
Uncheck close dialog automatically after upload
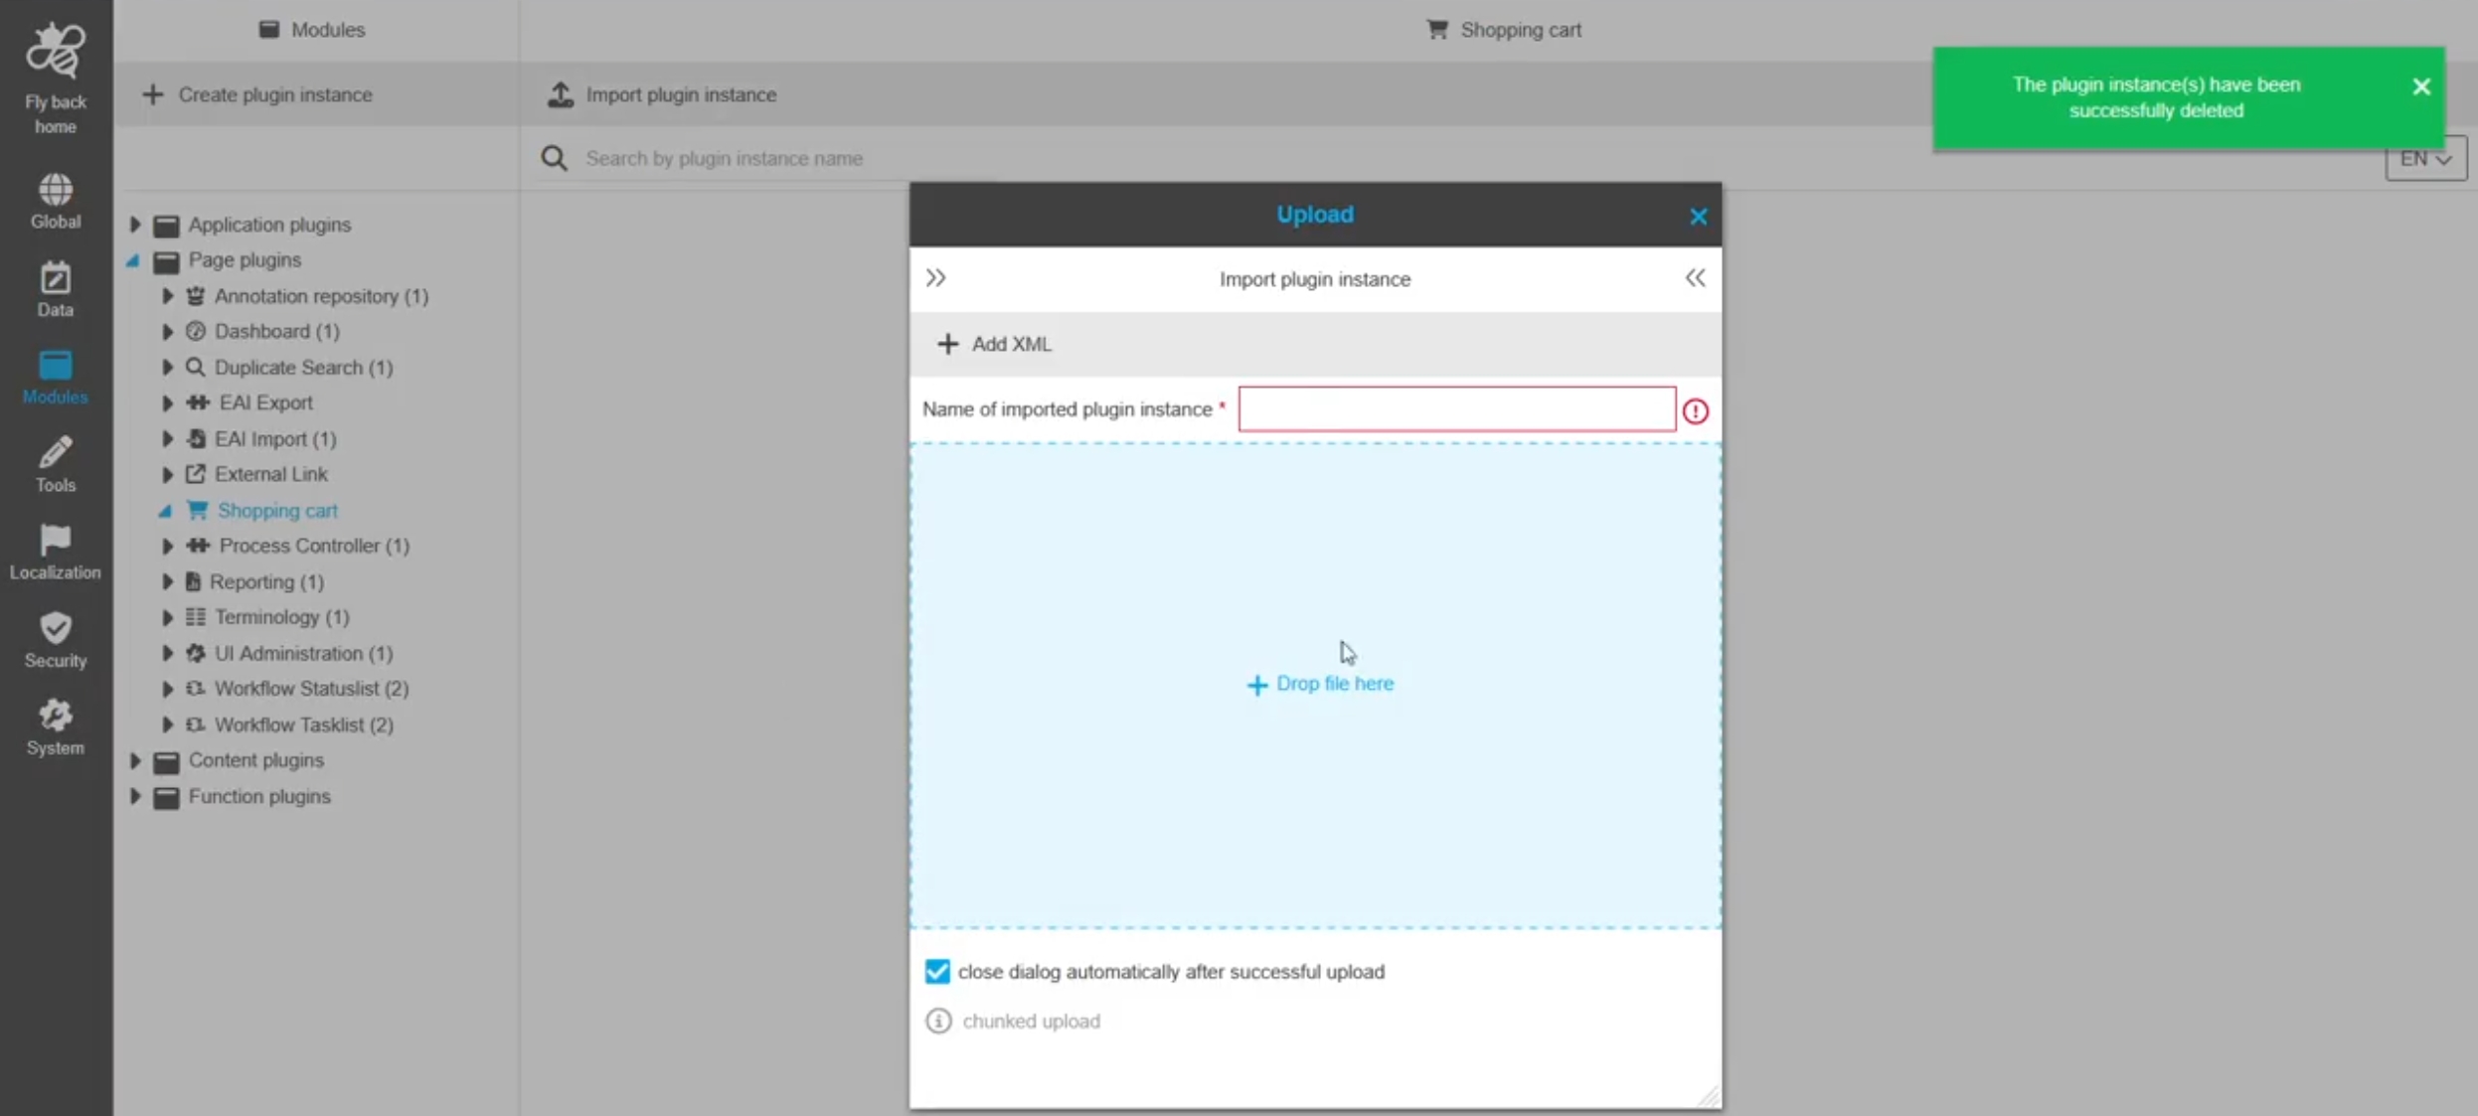937,971
